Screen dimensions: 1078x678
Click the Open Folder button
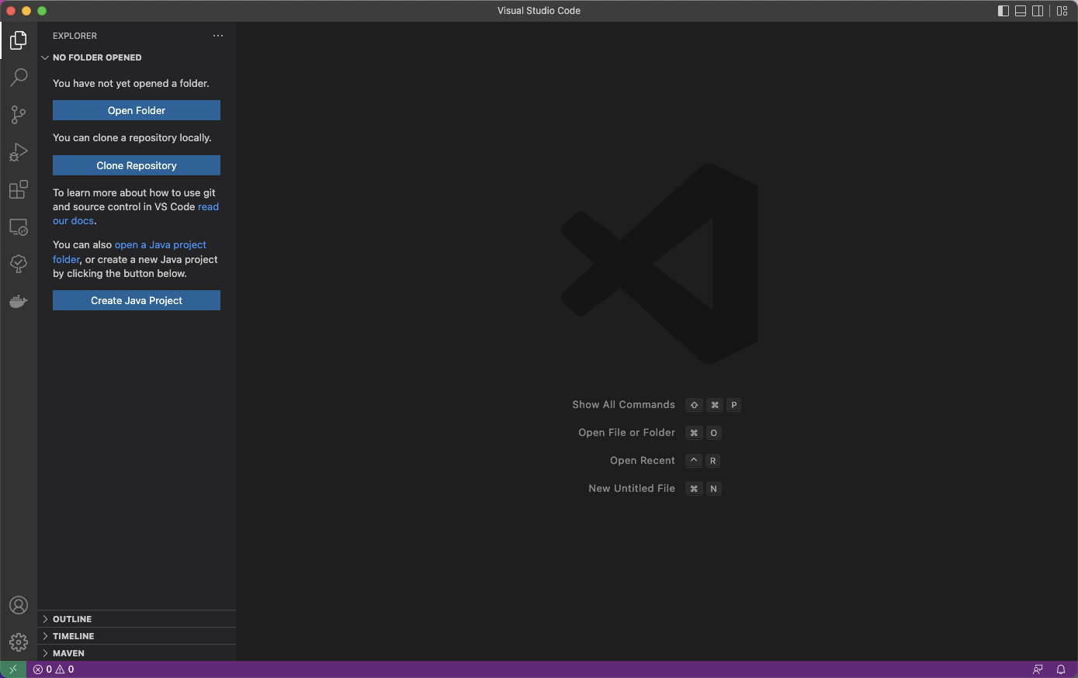[137, 110]
